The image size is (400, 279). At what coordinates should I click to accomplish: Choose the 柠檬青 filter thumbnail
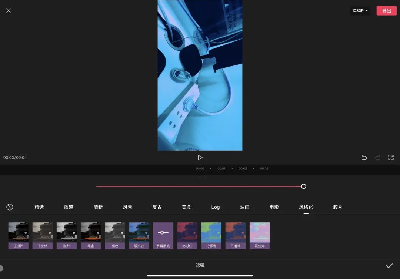pyautogui.click(x=211, y=236)
